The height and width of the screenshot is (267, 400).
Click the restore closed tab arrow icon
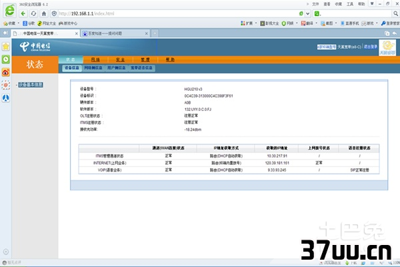[395, 33]
